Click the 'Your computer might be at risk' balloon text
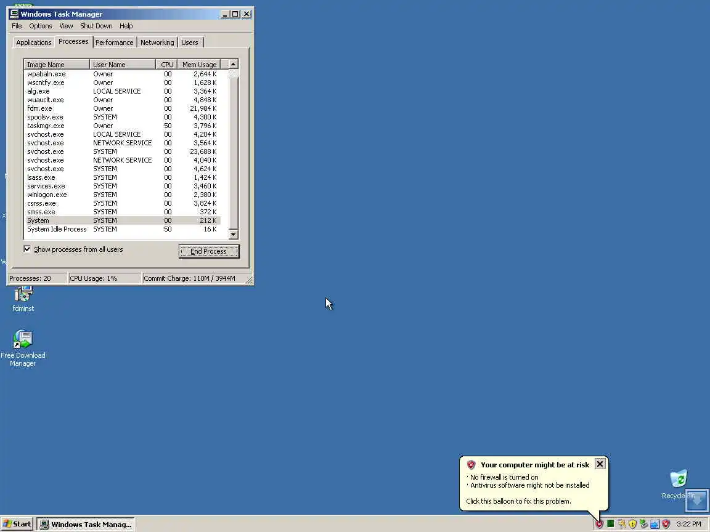Image resolution: width=710 pixels, height=532 pixels. (x=535, y=465)
